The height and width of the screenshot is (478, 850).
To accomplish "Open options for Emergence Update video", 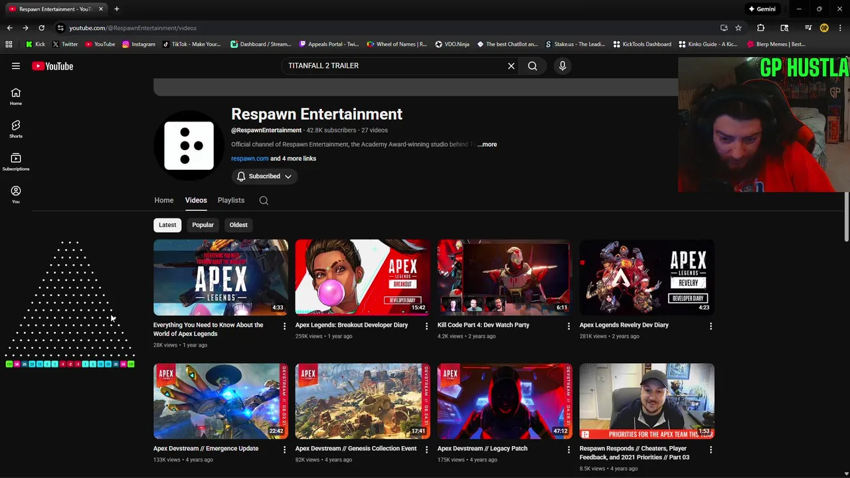I will pyautogui.click(x=284, y=449).
